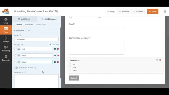This screenshot has height=95, width=169.
Task: Save the form
Action: (153, 11)
